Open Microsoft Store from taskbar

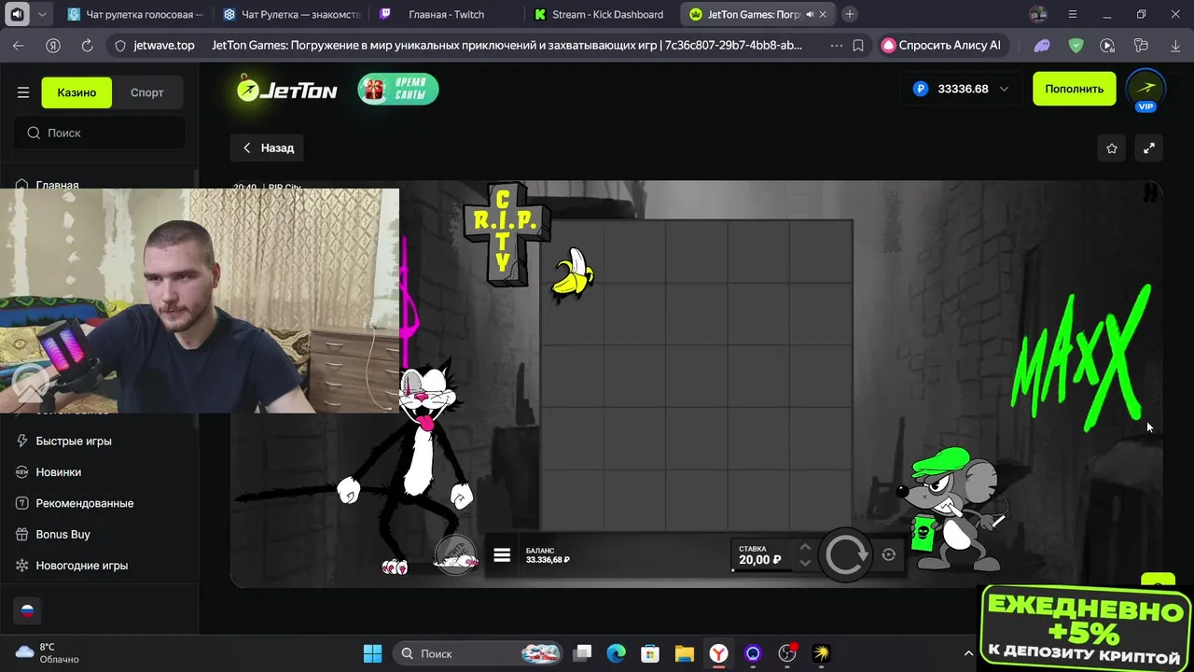(x=650, y=653)
